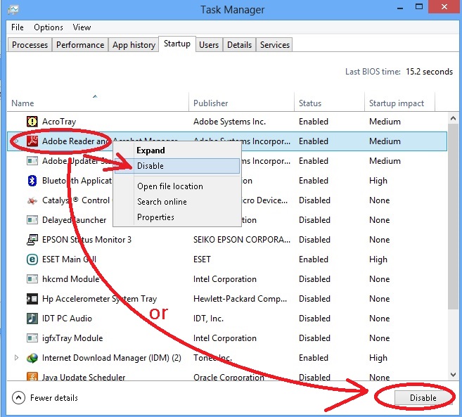
Task: Open the View menu
Action: [x=82, y=27]
